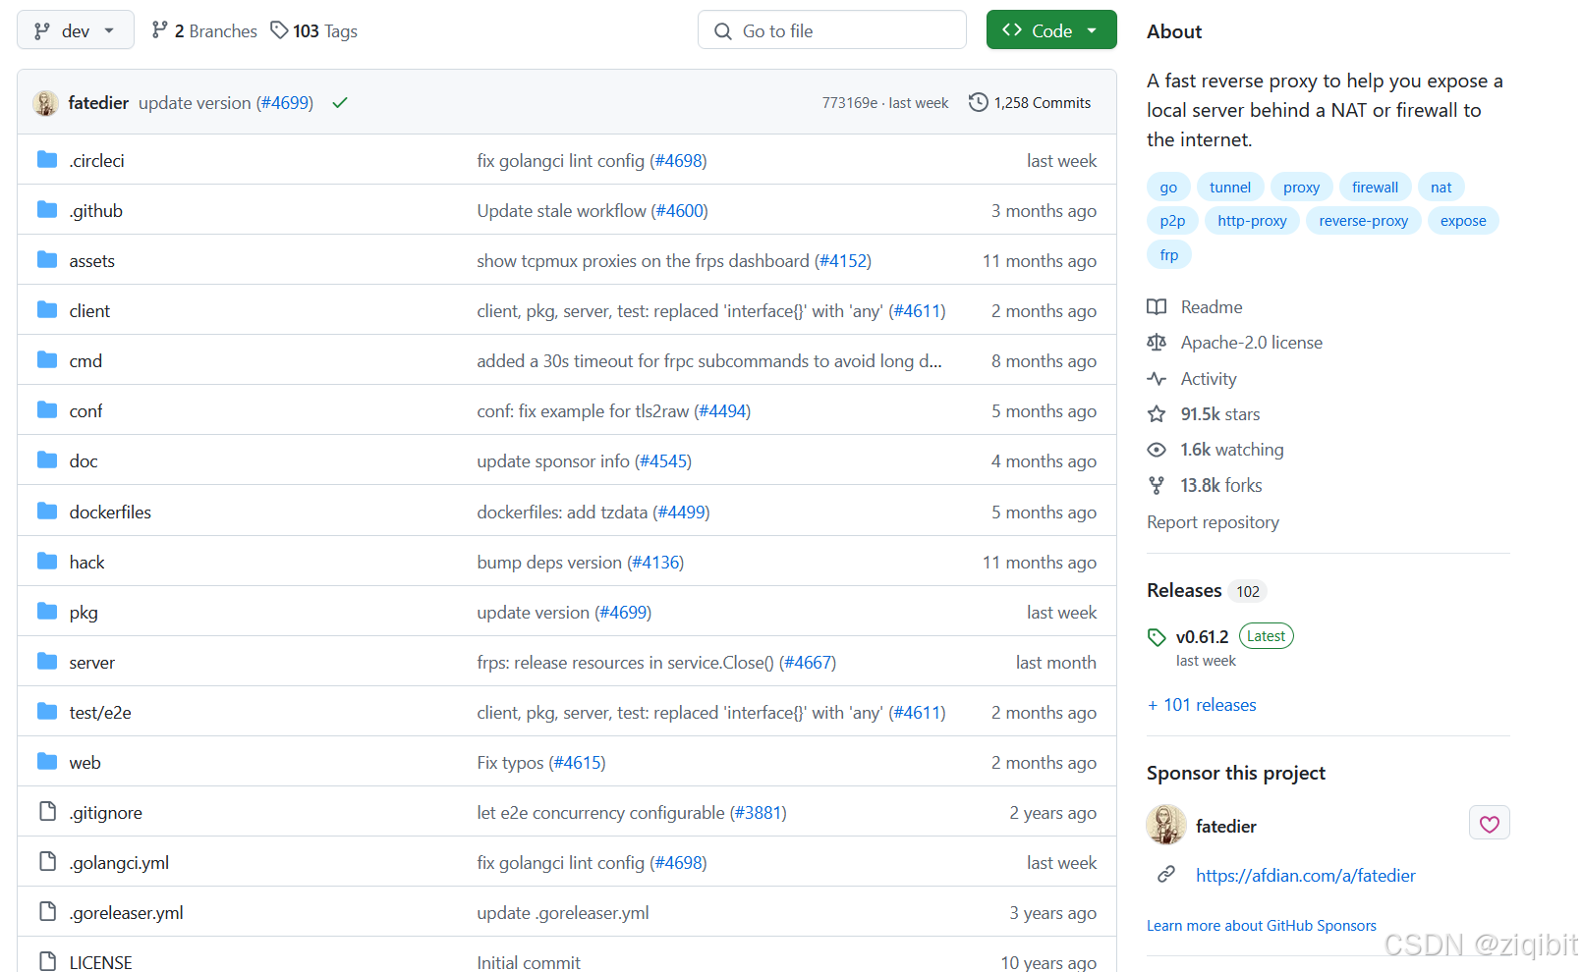Open the .golangci.yml file

point(119,863)
